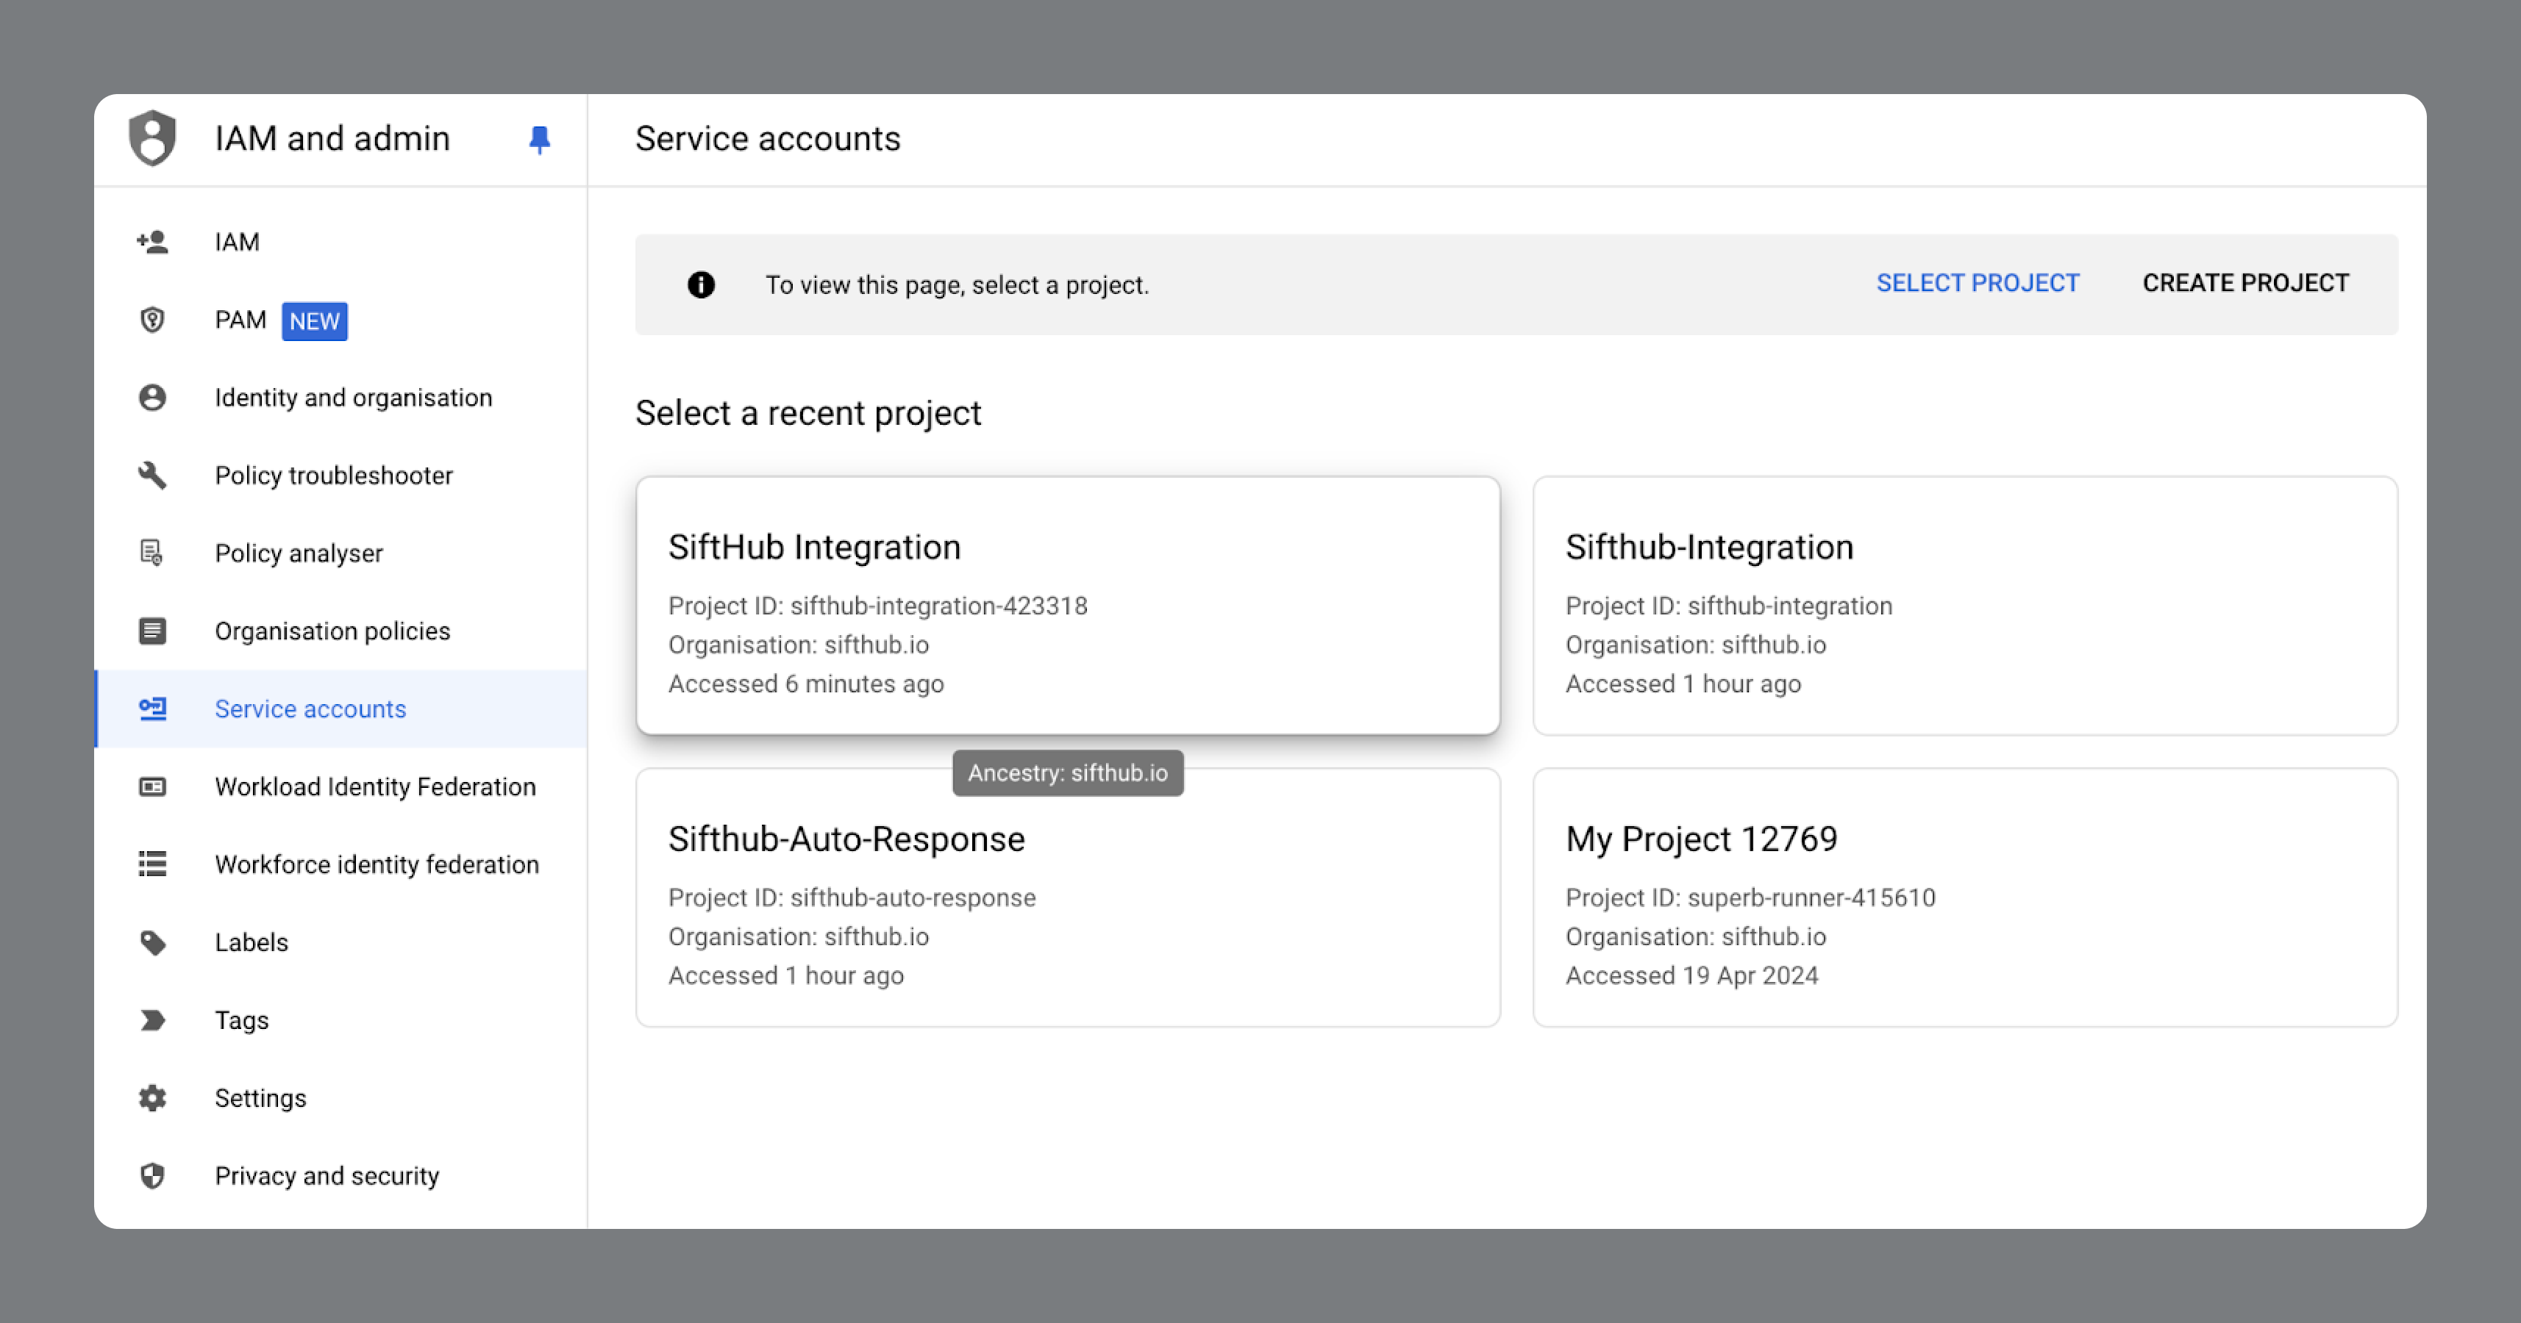Click the info icon in the banner
The width and height of the screenshot is (2521, 1323).
pyautogui.click(x=701, y=284)
